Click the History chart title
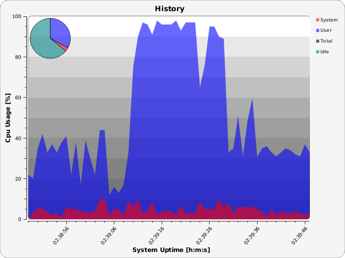345x258 pixels. tap(169, 9)
